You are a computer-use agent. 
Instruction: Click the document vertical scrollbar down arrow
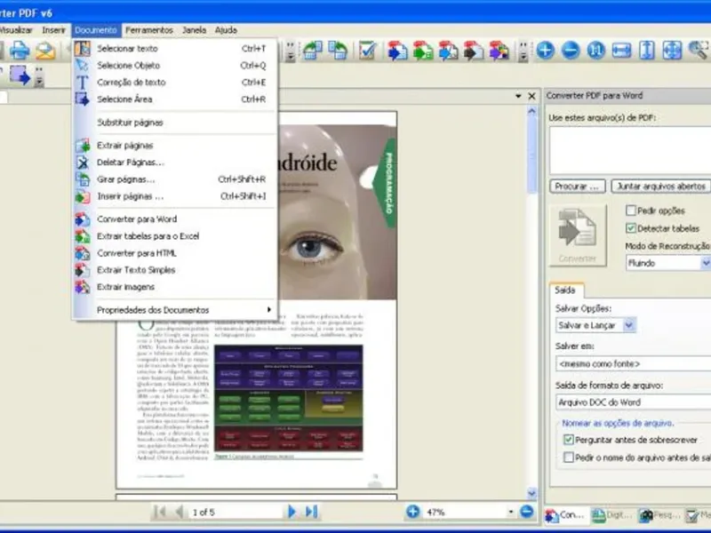pyautogui.click(x=531, y=493)
